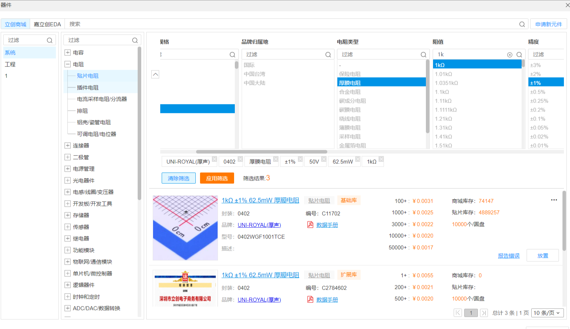Select 合金电阻 in resistor type list

tap(350, 92)
